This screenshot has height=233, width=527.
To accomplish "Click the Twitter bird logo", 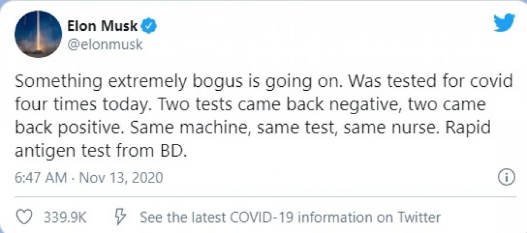I will pos(504,23).
